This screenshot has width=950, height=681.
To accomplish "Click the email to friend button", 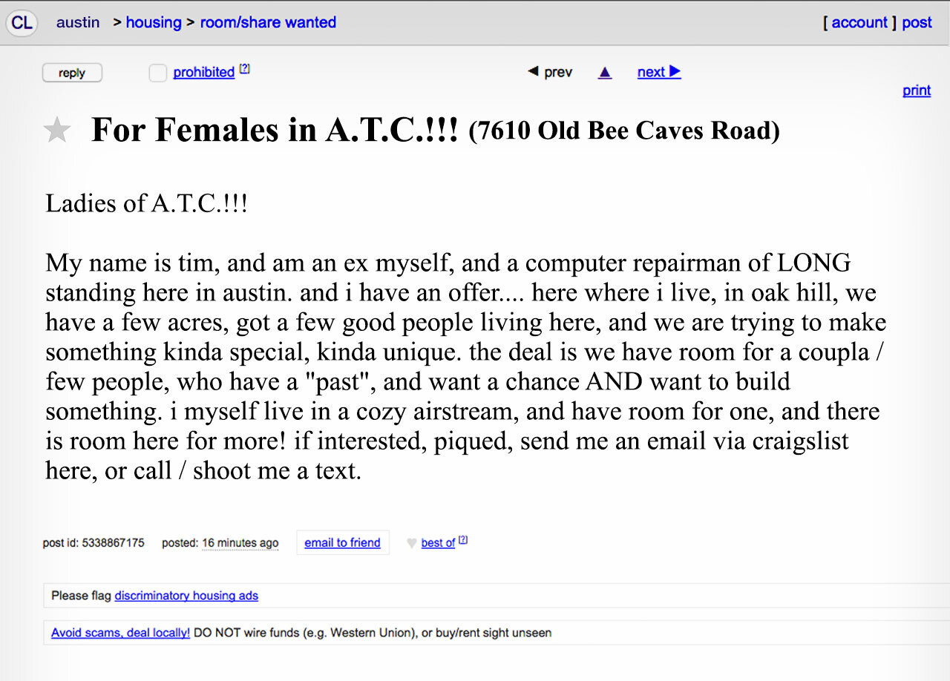I will (342, 542).
